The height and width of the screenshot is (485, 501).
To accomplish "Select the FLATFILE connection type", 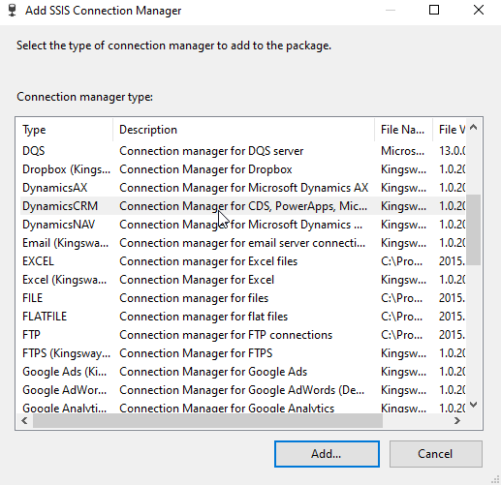I will pyautogui.click(x=242, y=317).
